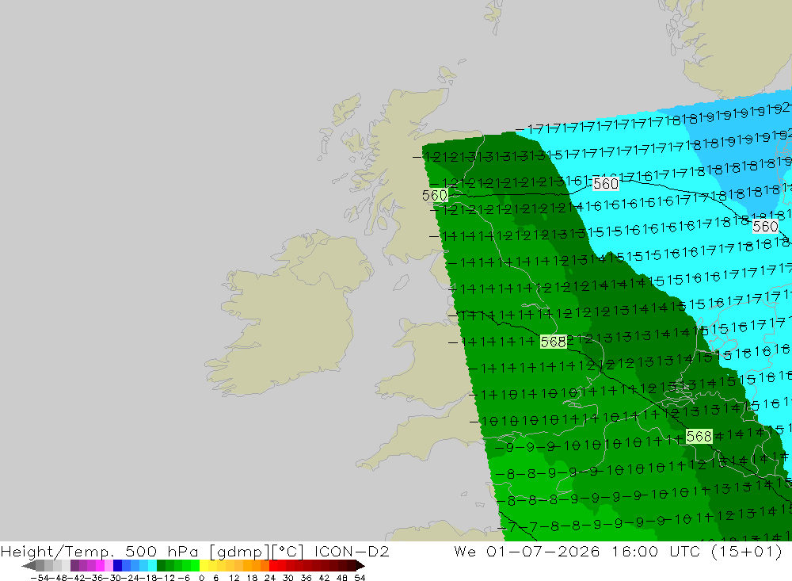Click the left 568 contour label
Image resolution: width=792 pixels, height=581 pixels.
pyautogui.click(x=553, y=342)
